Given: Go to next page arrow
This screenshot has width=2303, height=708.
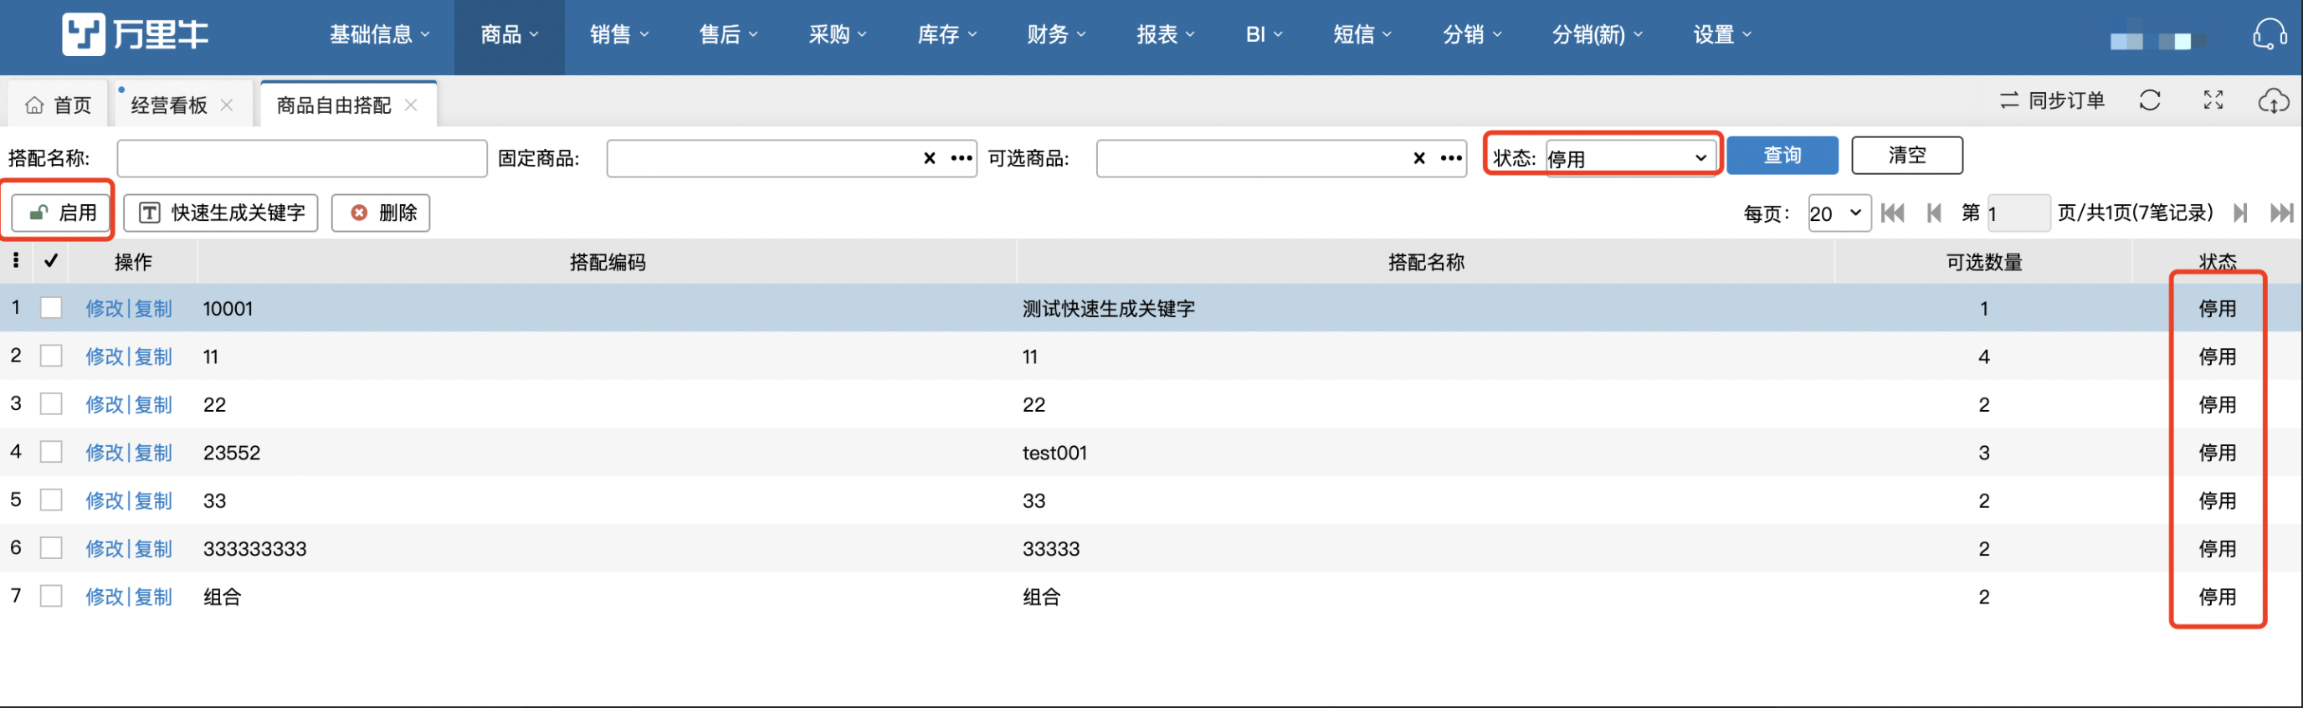Looking at the screenshot, I should point(2239,213).
